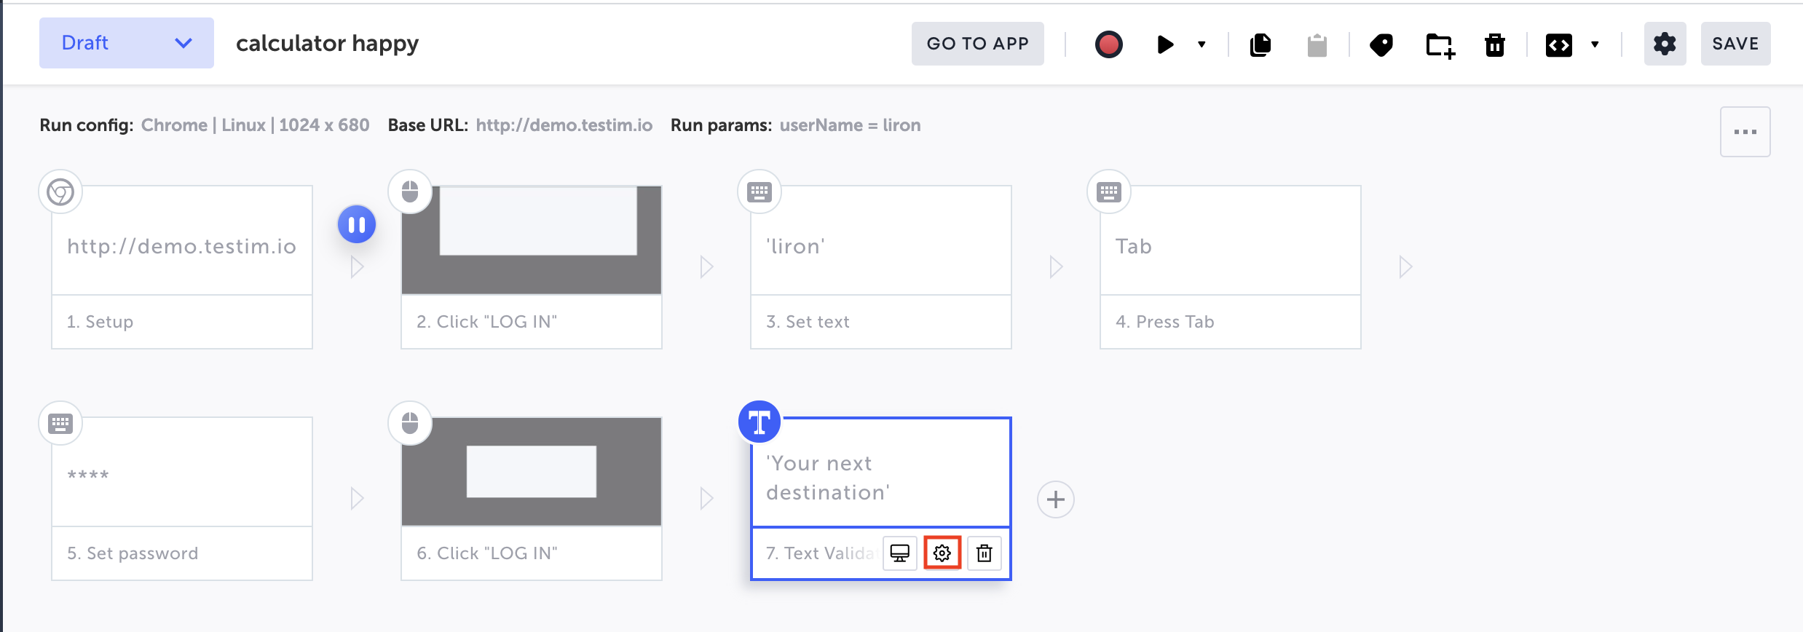
Task: Open step 7 properties gear icon
Action: click(x=942, y=553)
